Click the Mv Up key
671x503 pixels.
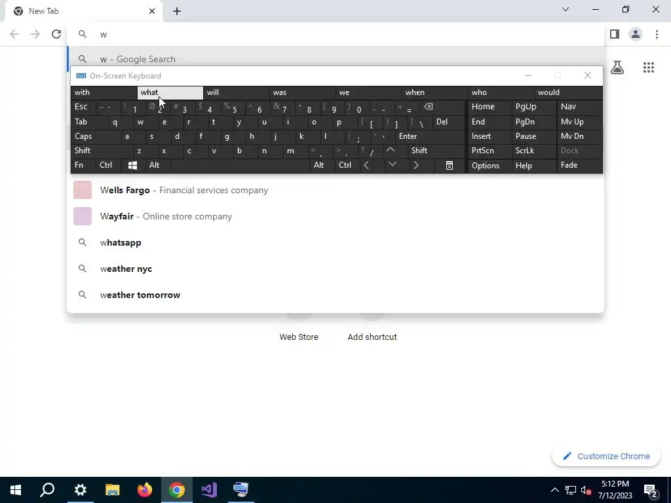pyautogui.click(x=579, y=122)
